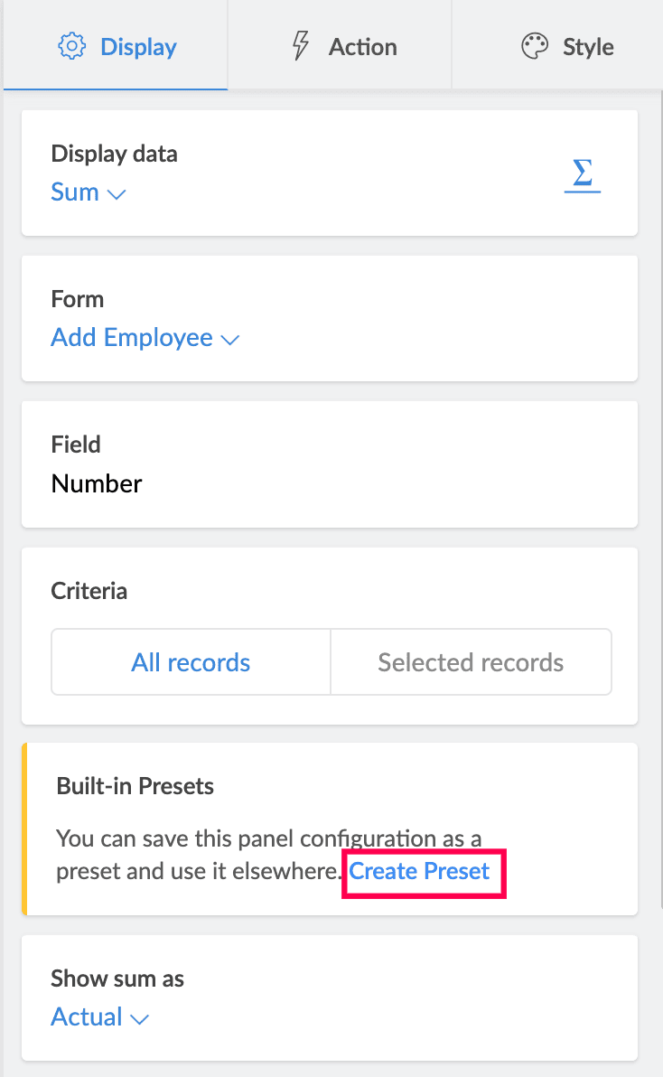This screenshot has height=1077, width=663.
Task: Open the Display data Sum dropdown
Action: tap(76, 192)
